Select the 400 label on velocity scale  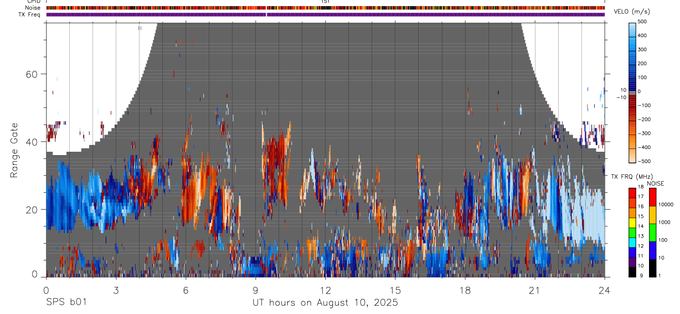(642, 35)
